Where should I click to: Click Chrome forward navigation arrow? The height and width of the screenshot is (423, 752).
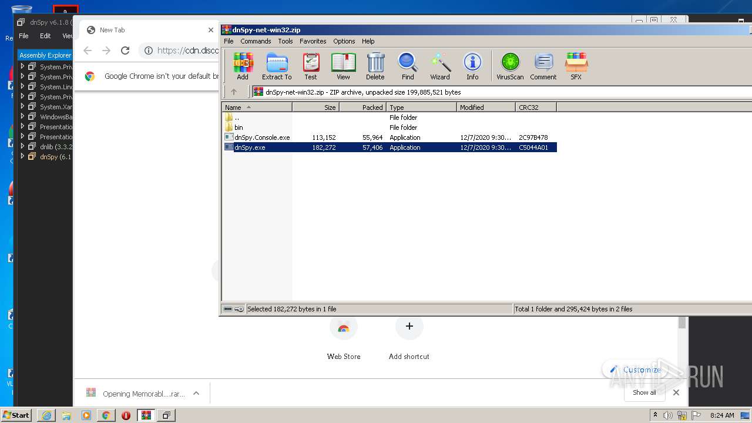[x=106, y=51]
